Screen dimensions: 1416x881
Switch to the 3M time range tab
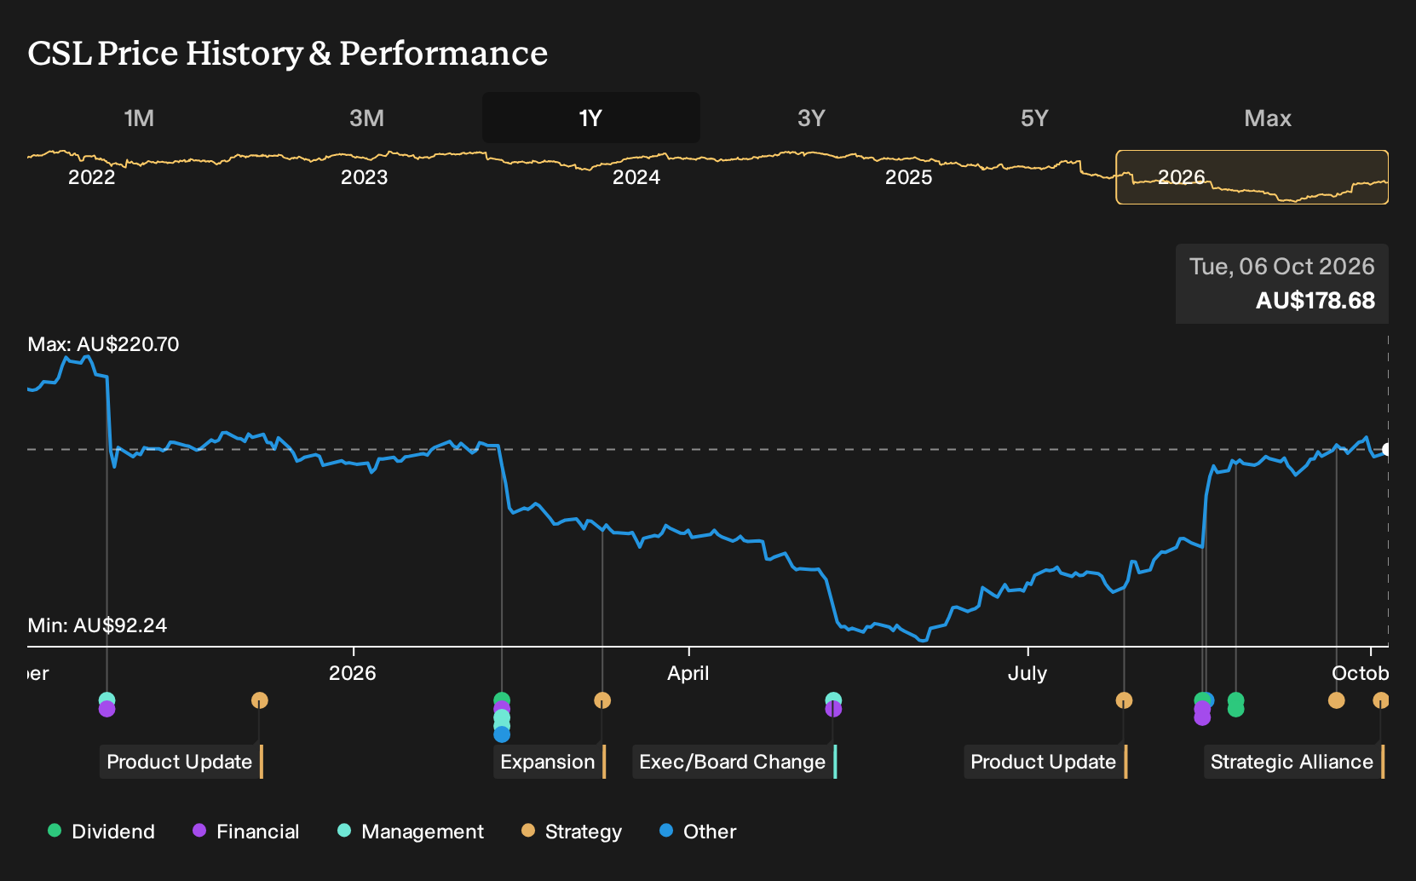(x=366, y=118)
